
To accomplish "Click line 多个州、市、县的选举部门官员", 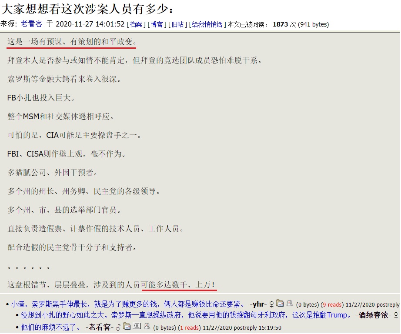I will click(64, 210).
